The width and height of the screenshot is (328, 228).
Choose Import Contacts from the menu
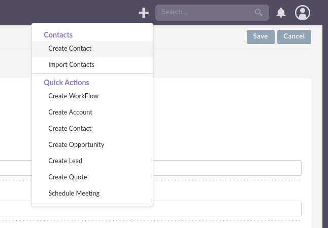(71, 65)
